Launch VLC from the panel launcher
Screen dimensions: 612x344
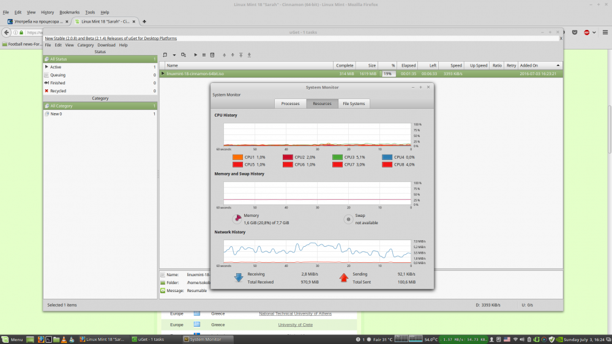point(64,339)
